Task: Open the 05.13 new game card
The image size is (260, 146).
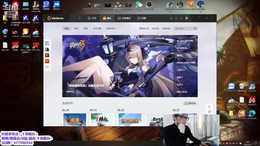Action: click(x=102, y=120)
